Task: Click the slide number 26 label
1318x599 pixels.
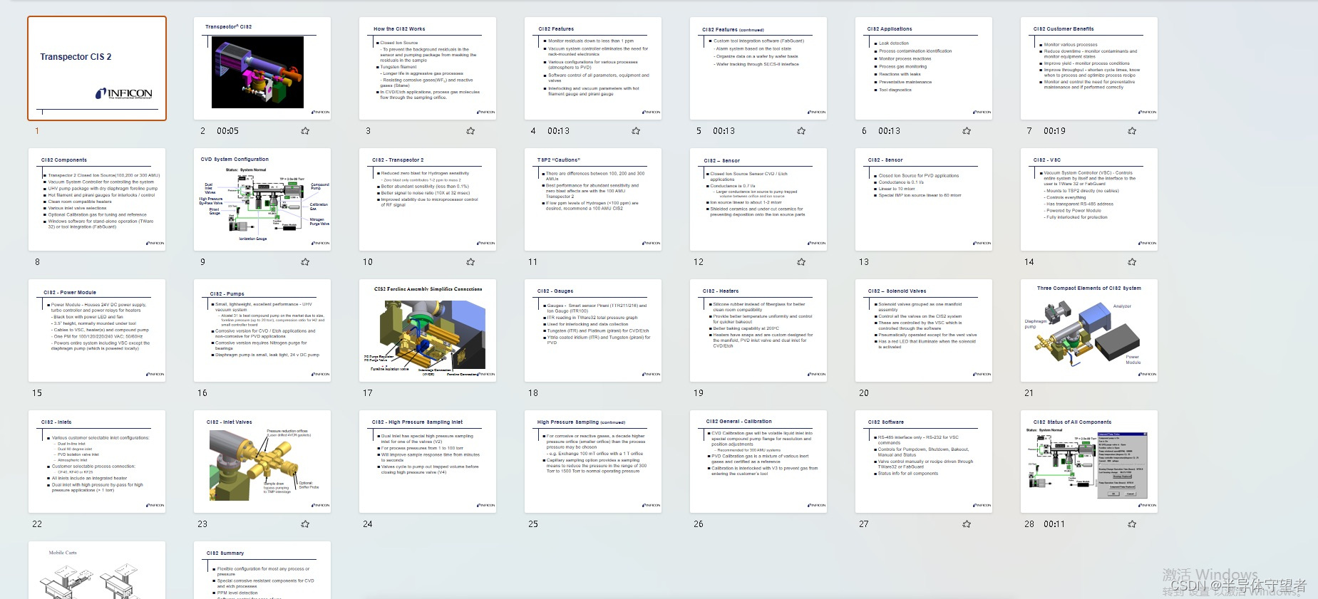Action: click(x=699, y=524)
